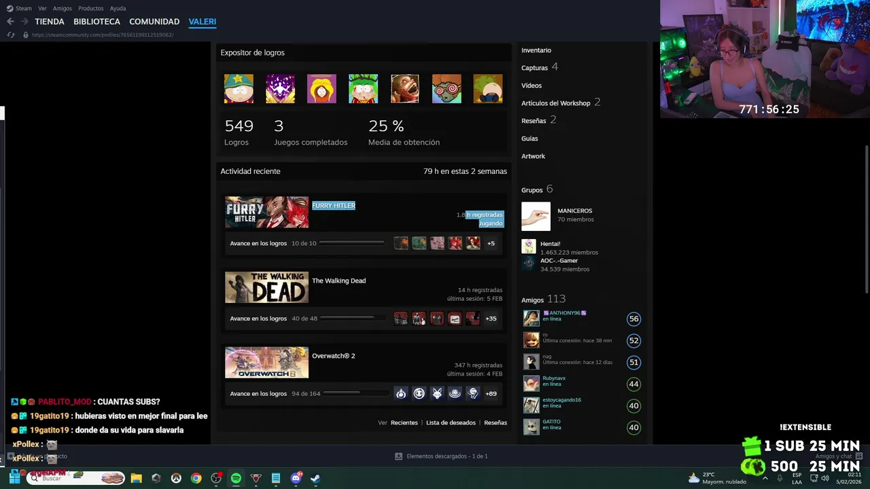Click FURRY HITLER achievement progress bar
The image size is (870, 489).
coord(351,243)
